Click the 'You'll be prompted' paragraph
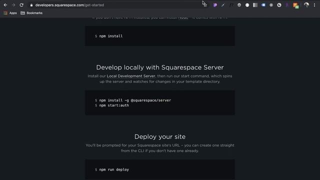This screenshot has width=320, height=180. pyautogui.click(x=160, y=148)
